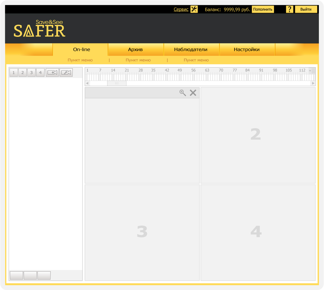The image size is (324, 290).
Task: Open help with the question mark icon
Action: coord(289,9)
